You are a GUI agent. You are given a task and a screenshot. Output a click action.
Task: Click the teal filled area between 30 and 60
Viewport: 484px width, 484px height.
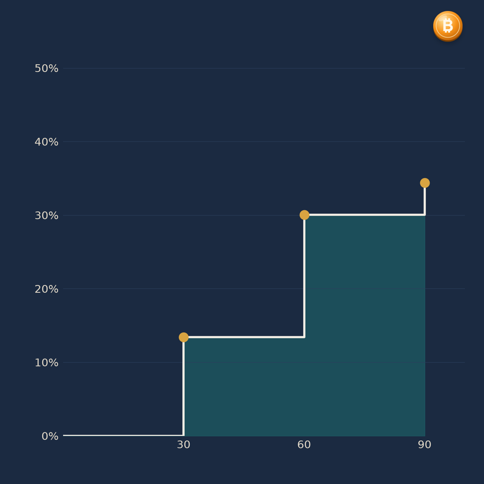click(x=244, y=387)
